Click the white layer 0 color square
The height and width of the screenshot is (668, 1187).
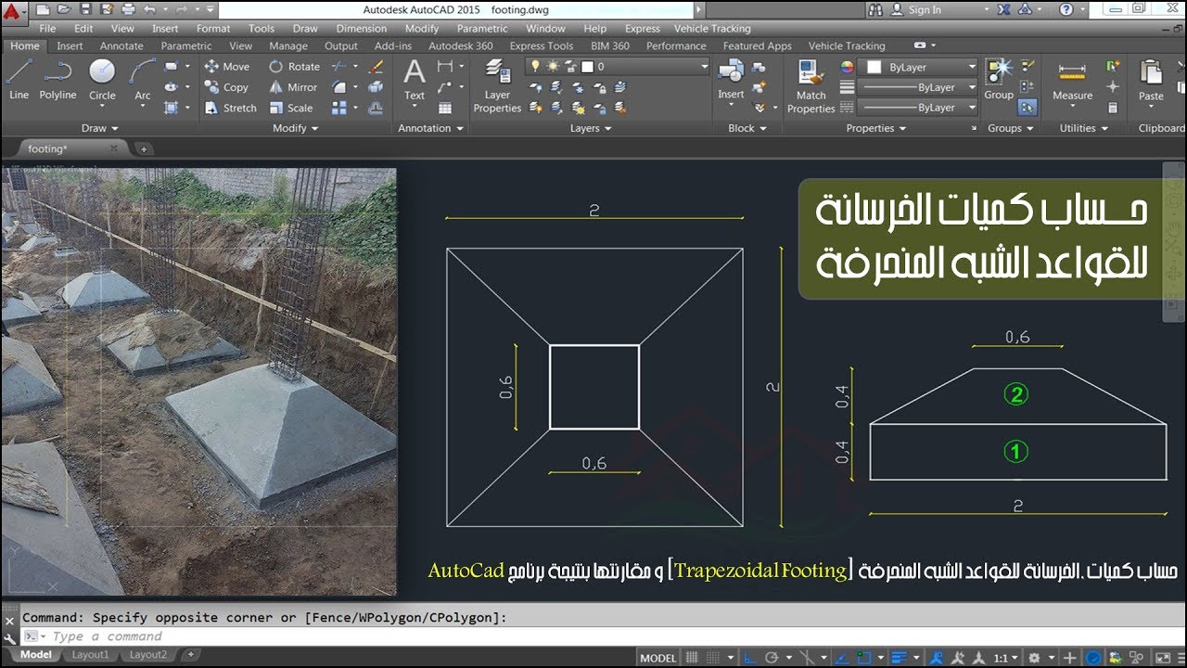(x=587, y=67)
